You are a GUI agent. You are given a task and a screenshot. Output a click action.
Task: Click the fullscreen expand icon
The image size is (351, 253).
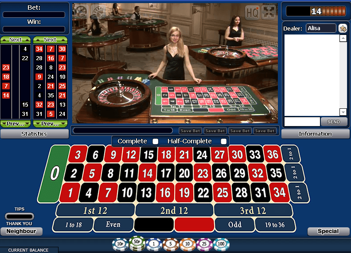(269, 12)
